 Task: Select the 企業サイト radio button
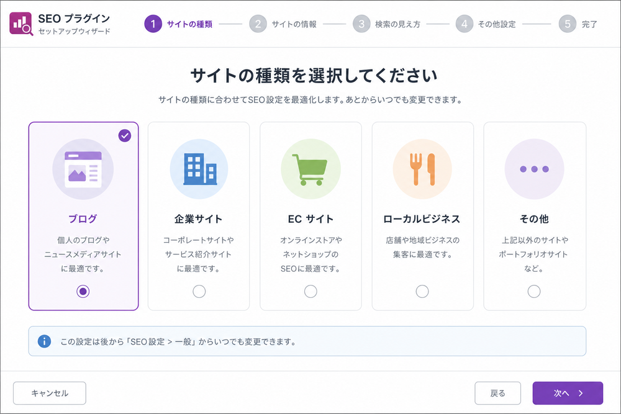tap(199, 292)
